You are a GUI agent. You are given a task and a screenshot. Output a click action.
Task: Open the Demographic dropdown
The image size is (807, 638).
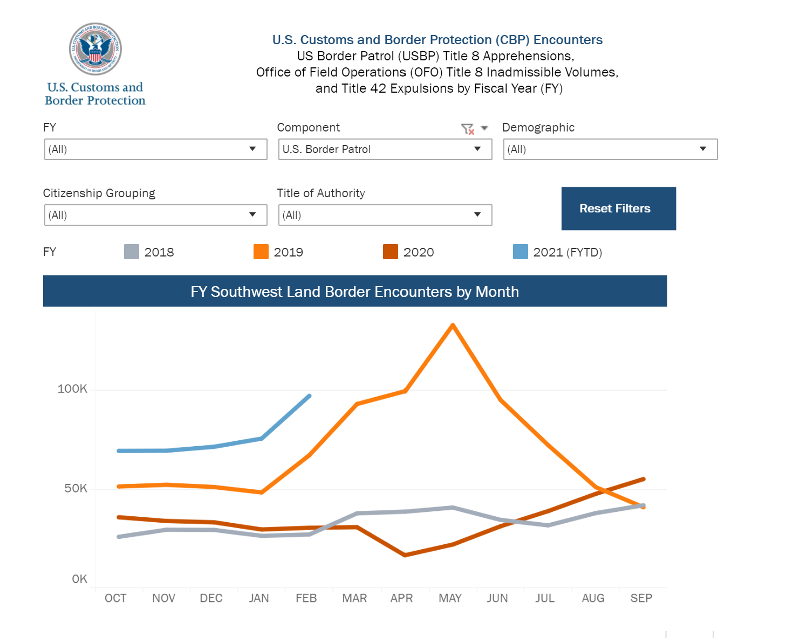tap(610, 149)
